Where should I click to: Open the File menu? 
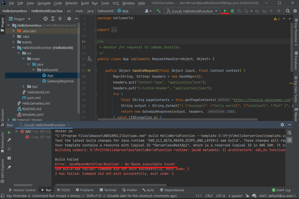[x=11, y=3]
